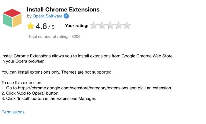Click the Extensions Manager install instruction step
The width and height of the screenshot is (206, 124).
coord(49,98)
